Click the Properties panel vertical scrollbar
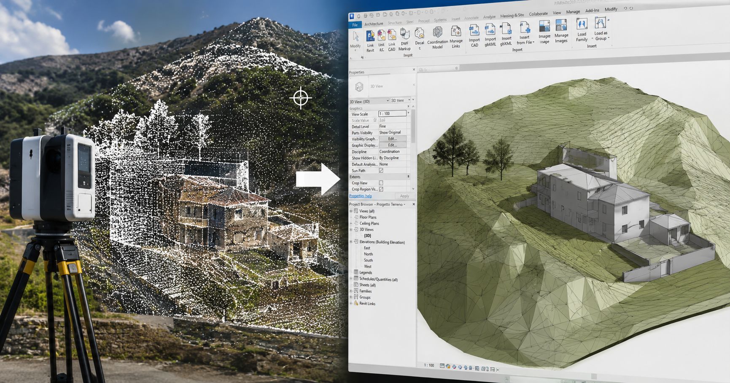Viewport: 730px width, 383px height. pyautogui.click(x=413, y=126)
